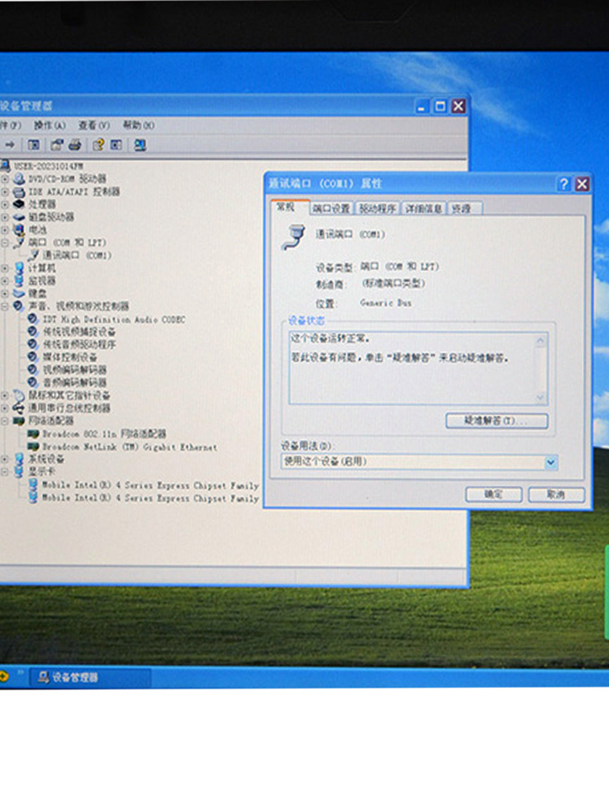The height and width of the screenshot is (812, 609).
Task: Open the 查看(V) menu
Action: point(94,125)
